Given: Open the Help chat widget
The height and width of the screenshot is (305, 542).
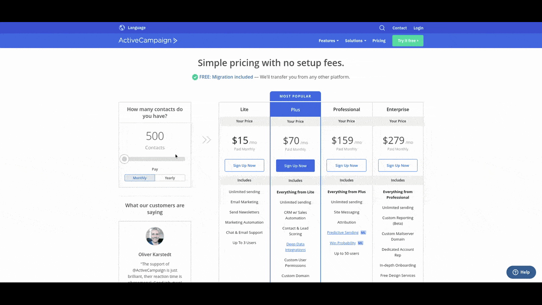Looking at the screenshot, I should [521, 272].
